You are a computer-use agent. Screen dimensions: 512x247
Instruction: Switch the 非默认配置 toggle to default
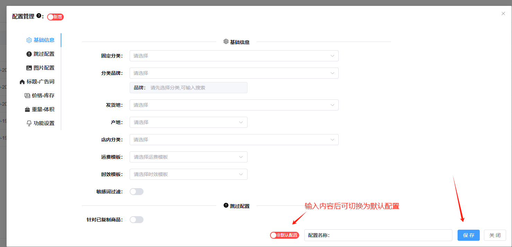coord(284,235)
